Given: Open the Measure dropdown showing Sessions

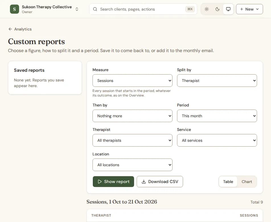Looking at the screenshot, I should click(x=132, y=81).
